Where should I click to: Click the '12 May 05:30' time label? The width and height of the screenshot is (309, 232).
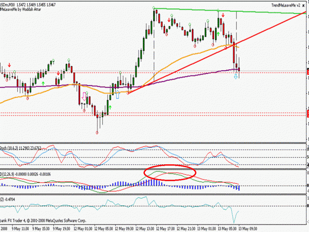(103, 229)
